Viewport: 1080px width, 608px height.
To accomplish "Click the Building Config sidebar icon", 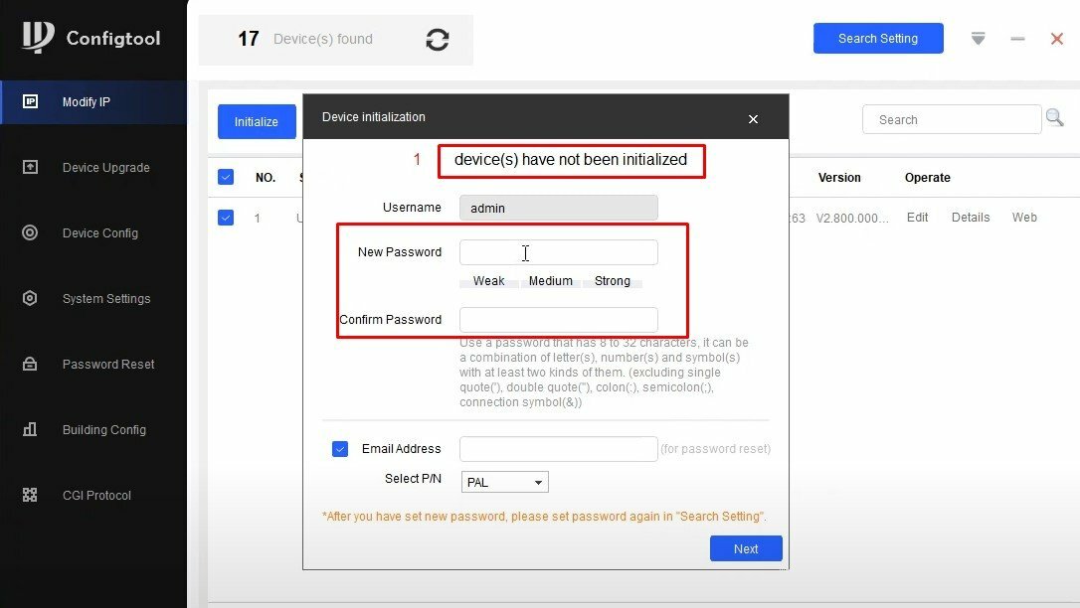I will pos(30,429).
